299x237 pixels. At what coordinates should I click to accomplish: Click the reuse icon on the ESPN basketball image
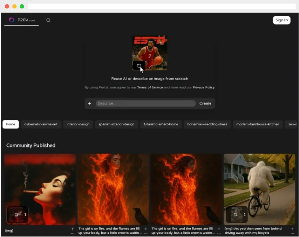pyautogui.click(x=139, y=65)
